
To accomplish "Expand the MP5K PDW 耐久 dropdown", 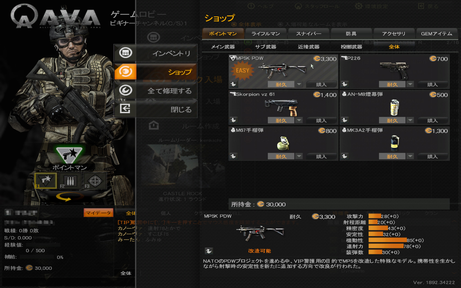I will pyautogui.click(x=299, y=84).
